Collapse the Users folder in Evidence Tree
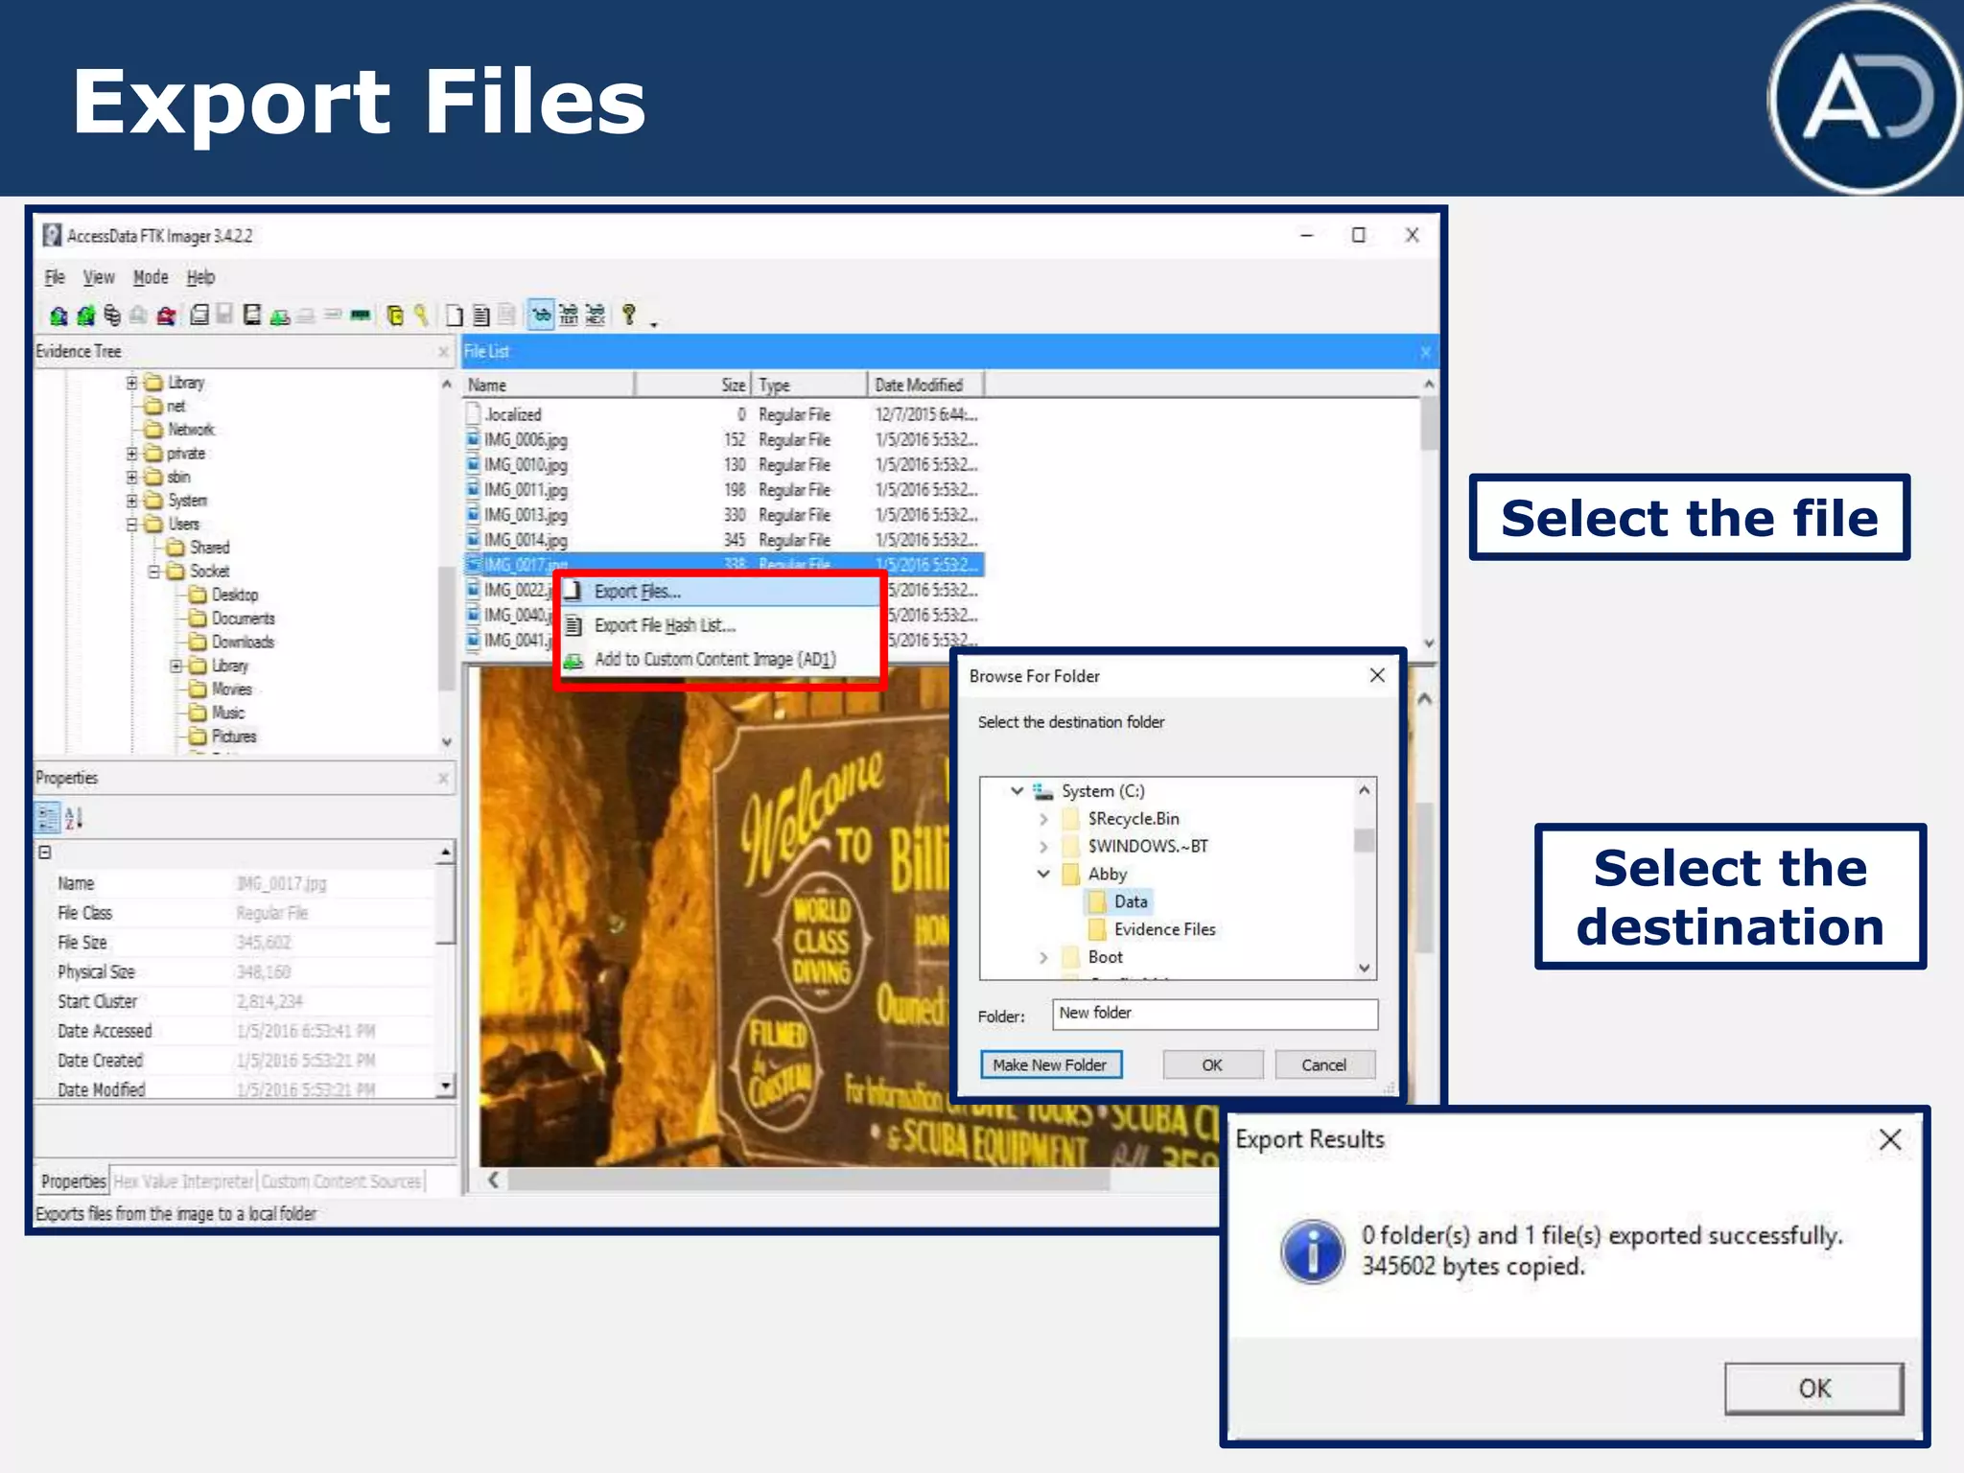1964x1473 pixels. click(x=132, y=525)
